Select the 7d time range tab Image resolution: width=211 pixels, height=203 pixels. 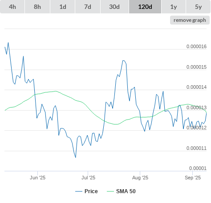click(x=88, y=7)
